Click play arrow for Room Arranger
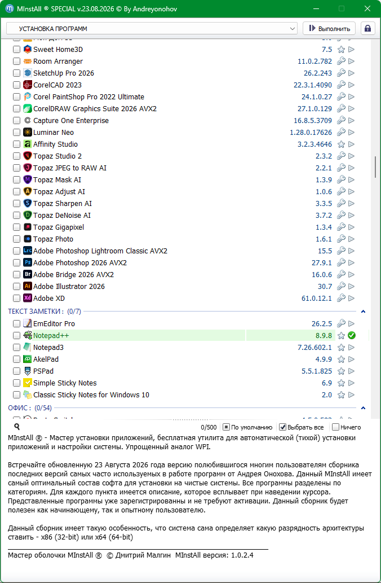Viewport: 381px width, 583px height. (x=351, y=62)
